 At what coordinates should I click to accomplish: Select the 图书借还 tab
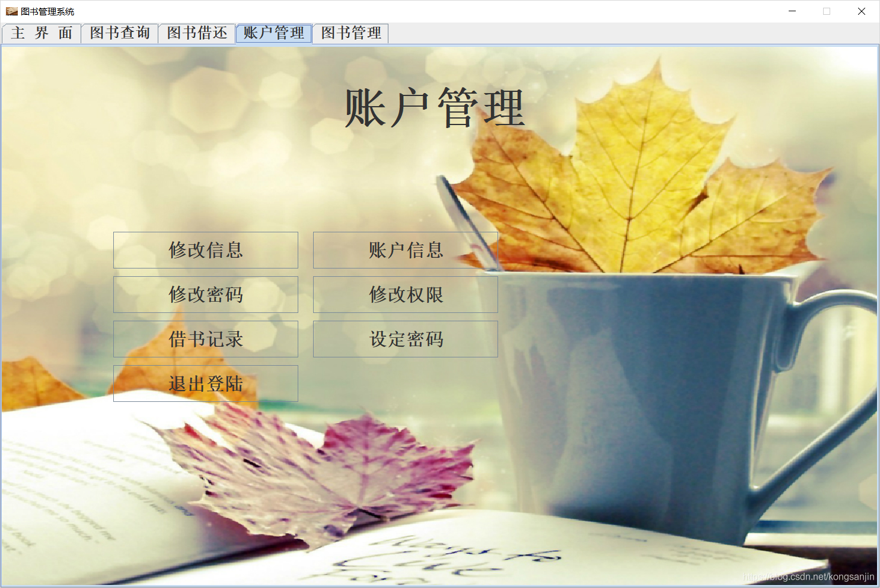[197, 33]
